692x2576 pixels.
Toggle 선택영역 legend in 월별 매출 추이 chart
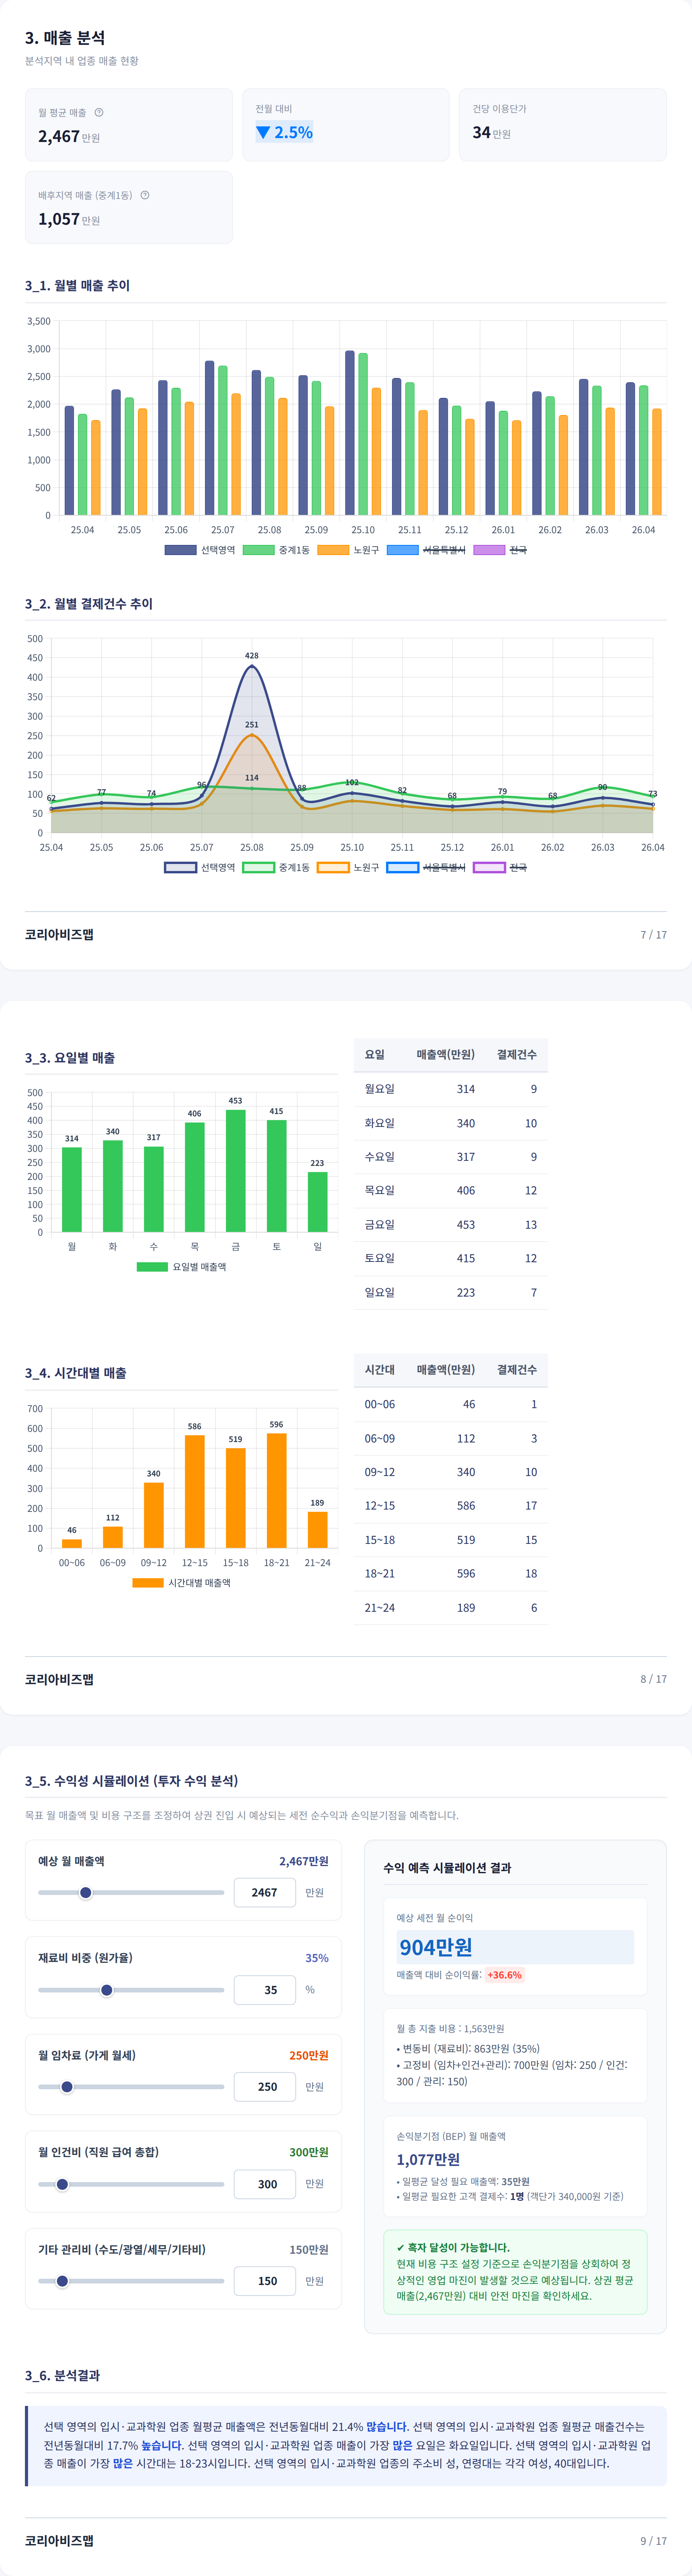click(200, 550)
